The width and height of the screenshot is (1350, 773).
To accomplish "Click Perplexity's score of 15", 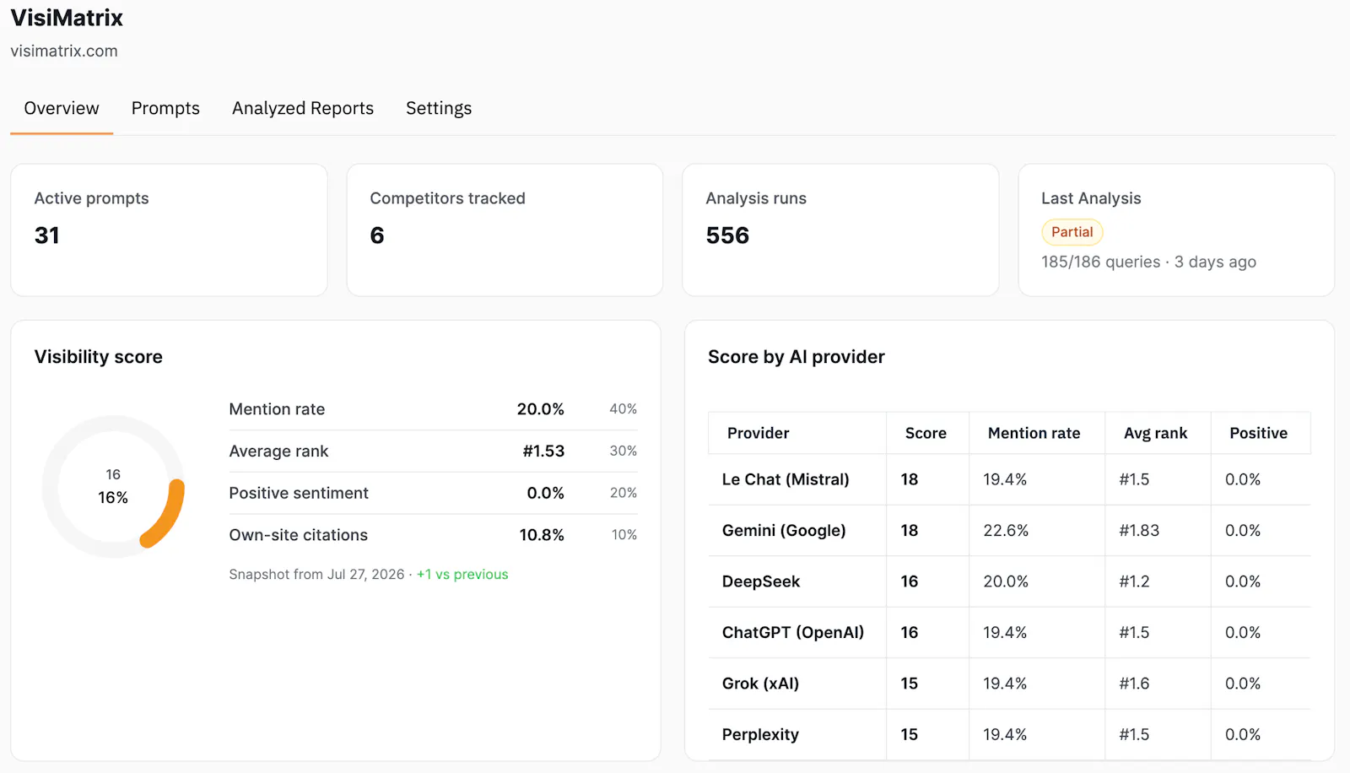I will (x=910, y=735).
